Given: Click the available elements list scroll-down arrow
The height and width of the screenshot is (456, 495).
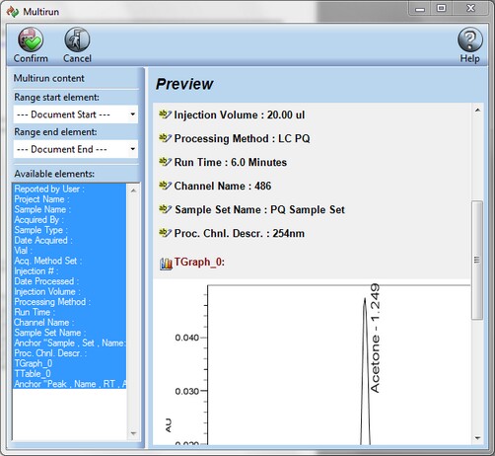Looking at the screenshot, I should pyautogui.click(x=133, y=433).
